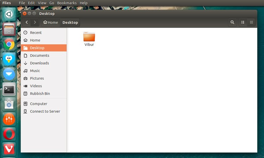Click the Videos camera icon in sidebar
This screenshot has height=158, width=264.
[x=25, y=86]
